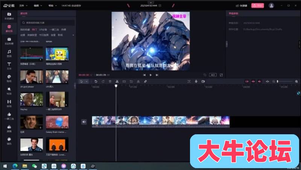The height and width of the screenshot is (170, 301).
Task: Open the 本地素材 local media panel
Action: pos(9,16)
